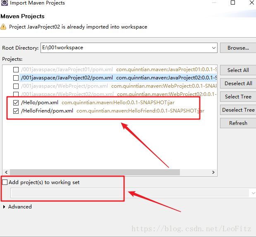Select the /HelloFriend/pom.xml row text
Image resolution: width=256 pixels, height=237 pixels.
[x=47, y=111]
